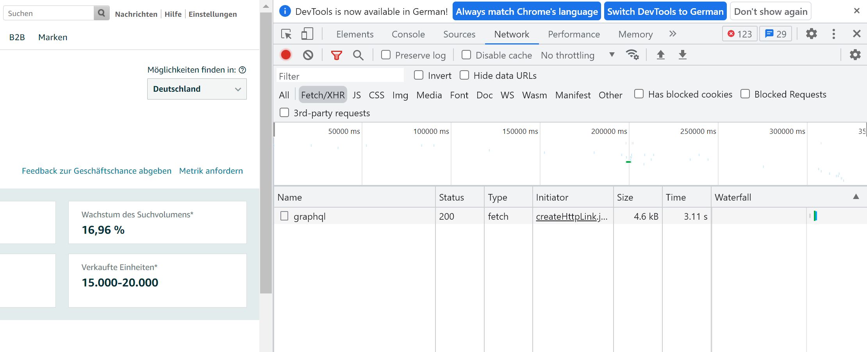
Task: Clear the network log icon
Action: (x=308, y=55)
